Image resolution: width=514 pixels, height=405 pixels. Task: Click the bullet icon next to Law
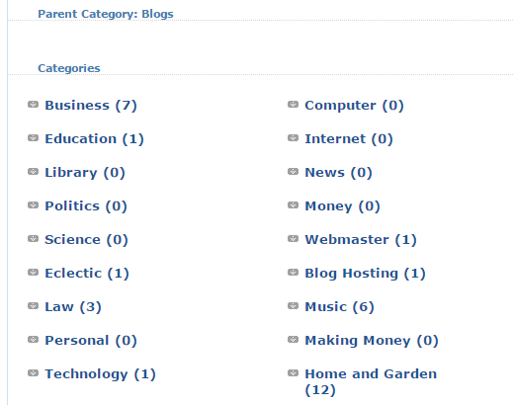coord(33,306)
